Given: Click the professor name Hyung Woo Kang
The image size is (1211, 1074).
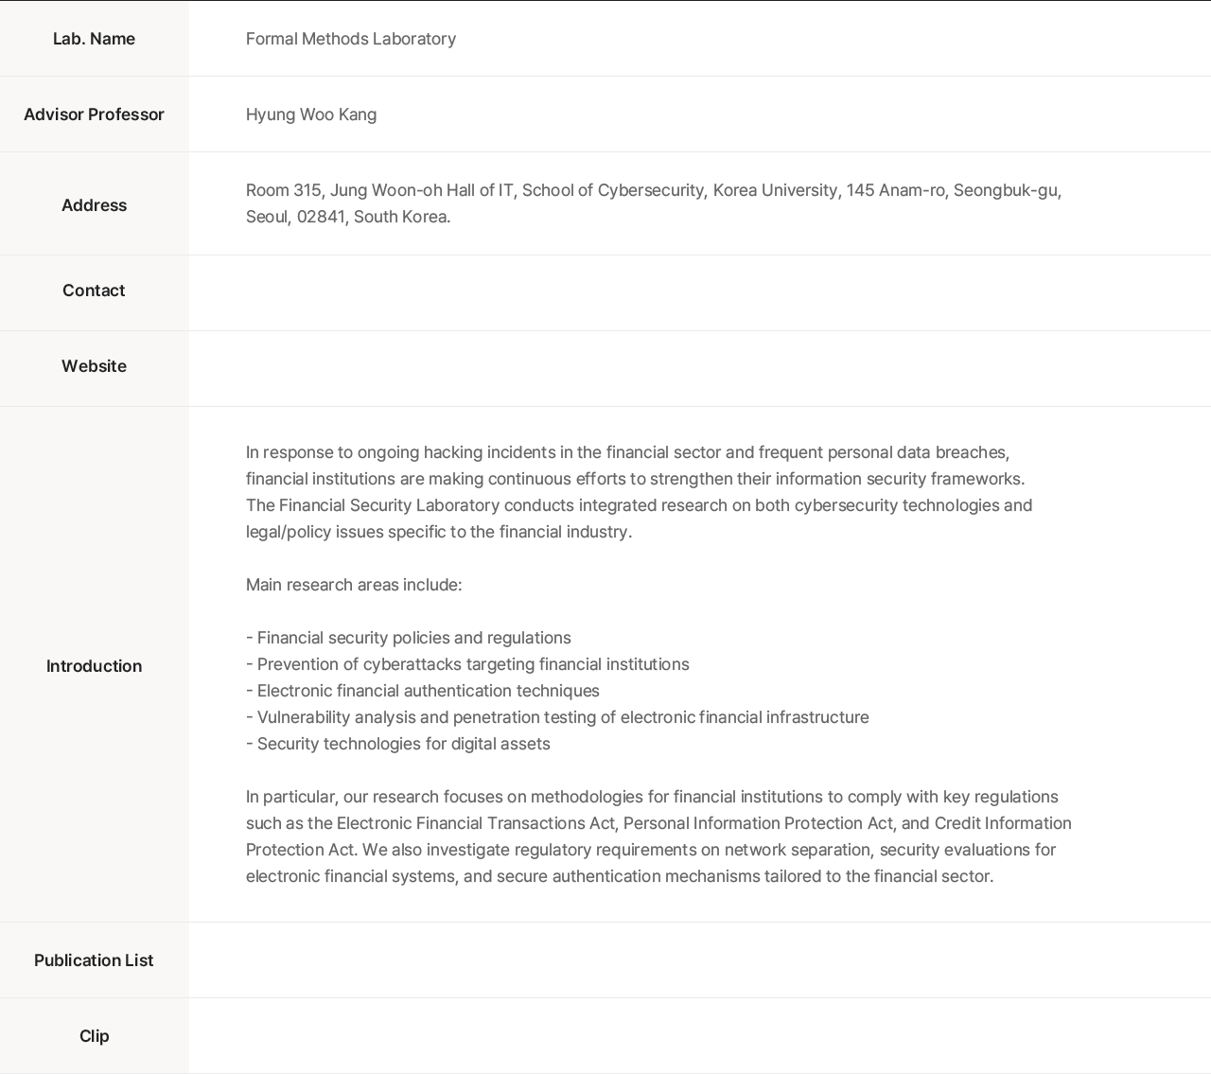Looking at the screenshot, I should coord(311,114).
